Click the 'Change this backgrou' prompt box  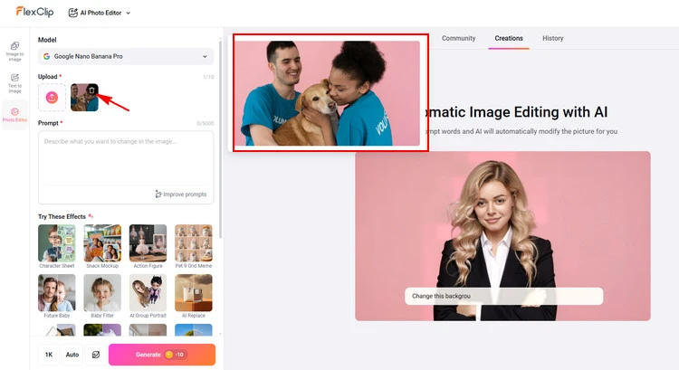(504, 296)
